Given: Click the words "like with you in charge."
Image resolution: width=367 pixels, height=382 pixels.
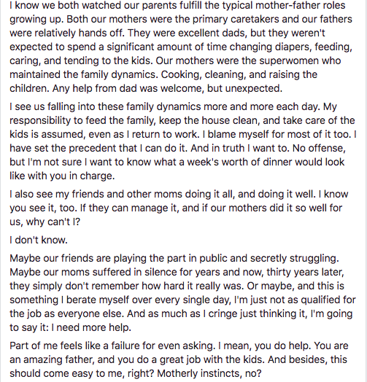Looking at the screenshot, I should click(62, 176).
